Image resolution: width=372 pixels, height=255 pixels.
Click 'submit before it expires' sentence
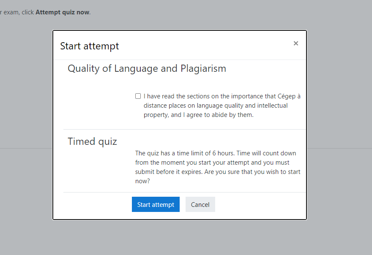pyautogui.click(x=169, y=172)
